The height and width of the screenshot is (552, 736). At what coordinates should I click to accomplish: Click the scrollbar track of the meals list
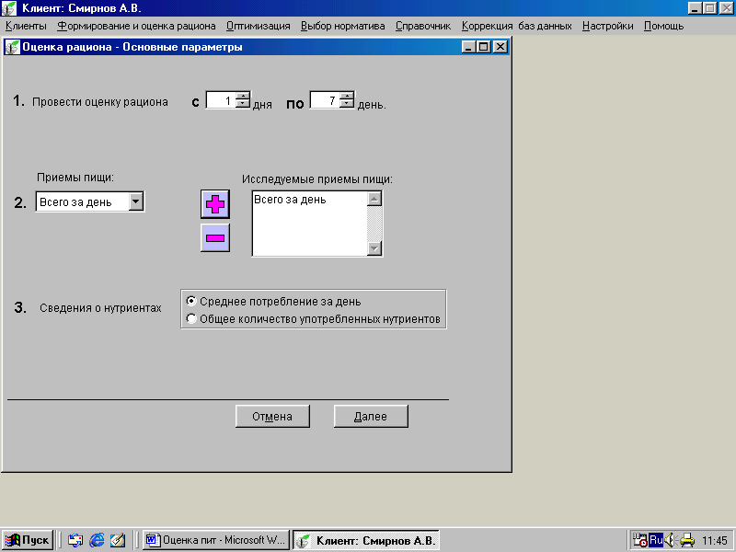tap(374, 224)
